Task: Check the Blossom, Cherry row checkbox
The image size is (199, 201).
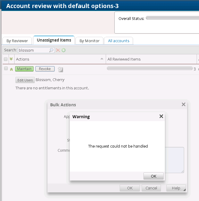Action: click(x=6, y=69)
